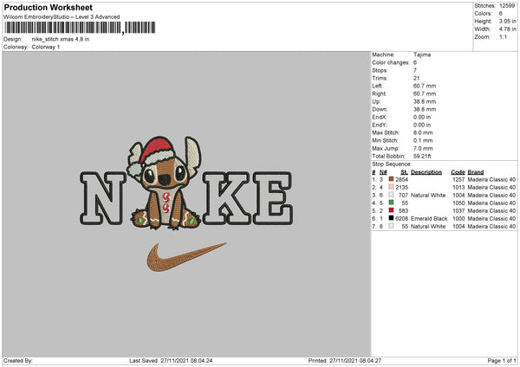Image resolution: width=520 pixels, height=367 pixels.
Task: Click the design name 'nike_stitch xmas 4,8 in'
Action: click(61, 39)
